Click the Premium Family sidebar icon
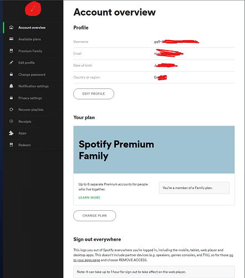Screen dimensions: 245x278 click(11, 51)
